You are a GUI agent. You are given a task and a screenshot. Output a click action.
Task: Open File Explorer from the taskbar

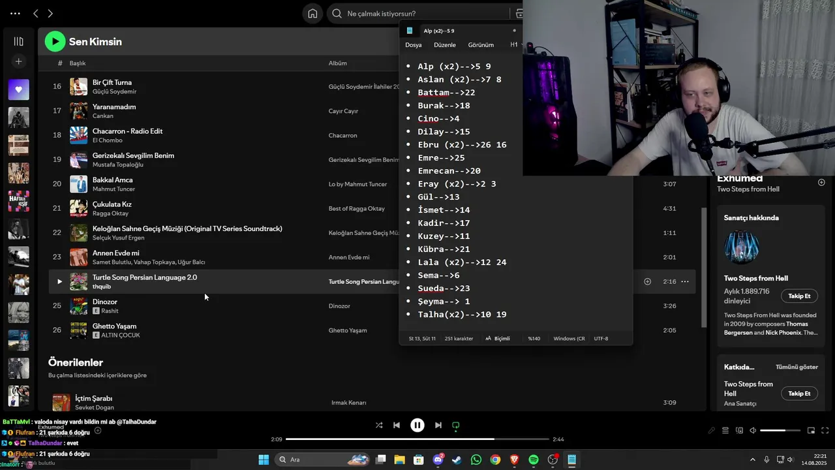point(400,460)
